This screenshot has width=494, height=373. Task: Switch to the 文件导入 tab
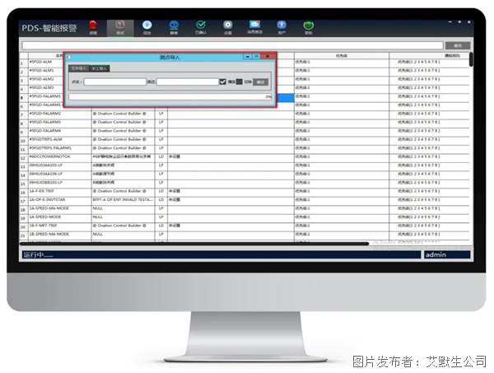(x=78, y=68)
